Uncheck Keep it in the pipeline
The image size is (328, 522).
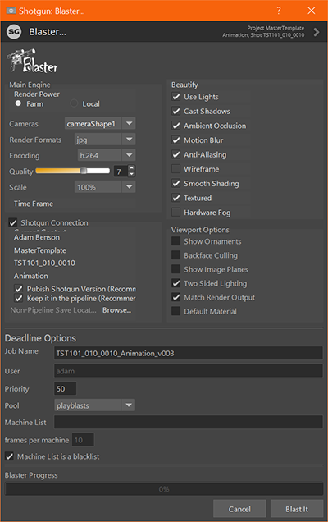(19, 298)
